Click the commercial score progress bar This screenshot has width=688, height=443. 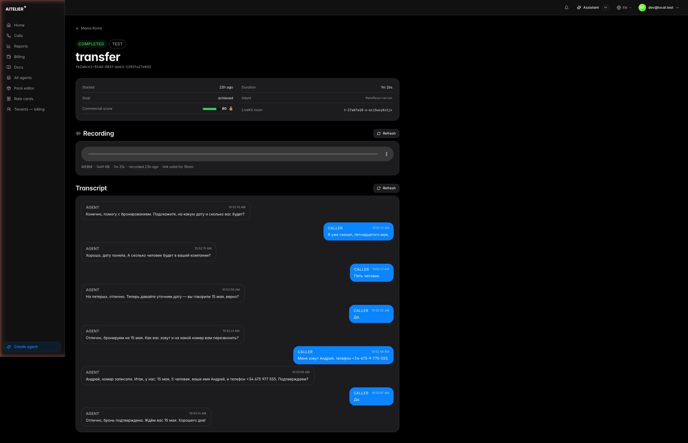pyautogui.click(x=211, y=109)
